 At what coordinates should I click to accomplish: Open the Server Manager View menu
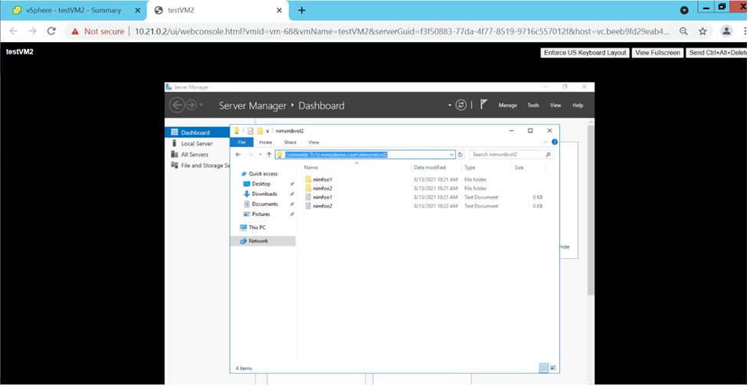tap(555, 105)
